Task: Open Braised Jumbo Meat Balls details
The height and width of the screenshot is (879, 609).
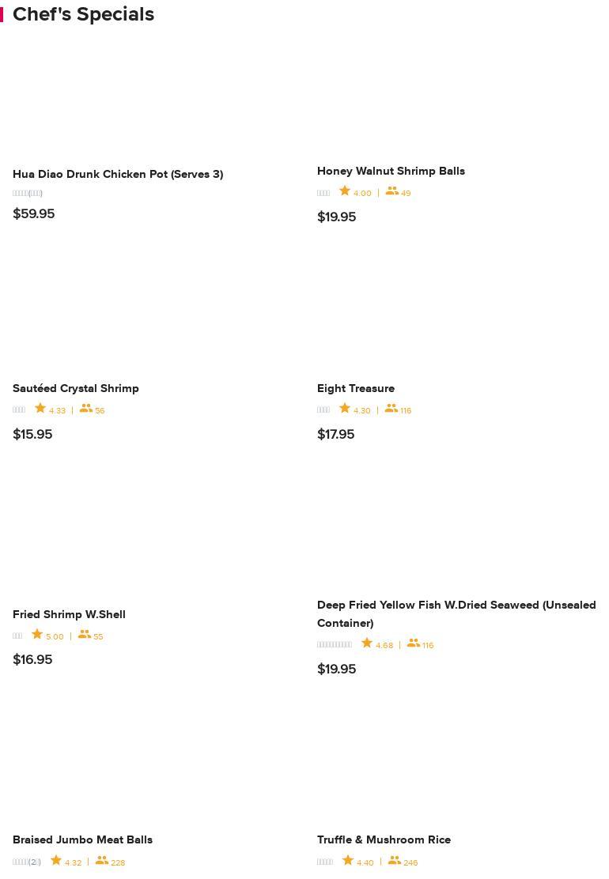Action: coord(82,839)
